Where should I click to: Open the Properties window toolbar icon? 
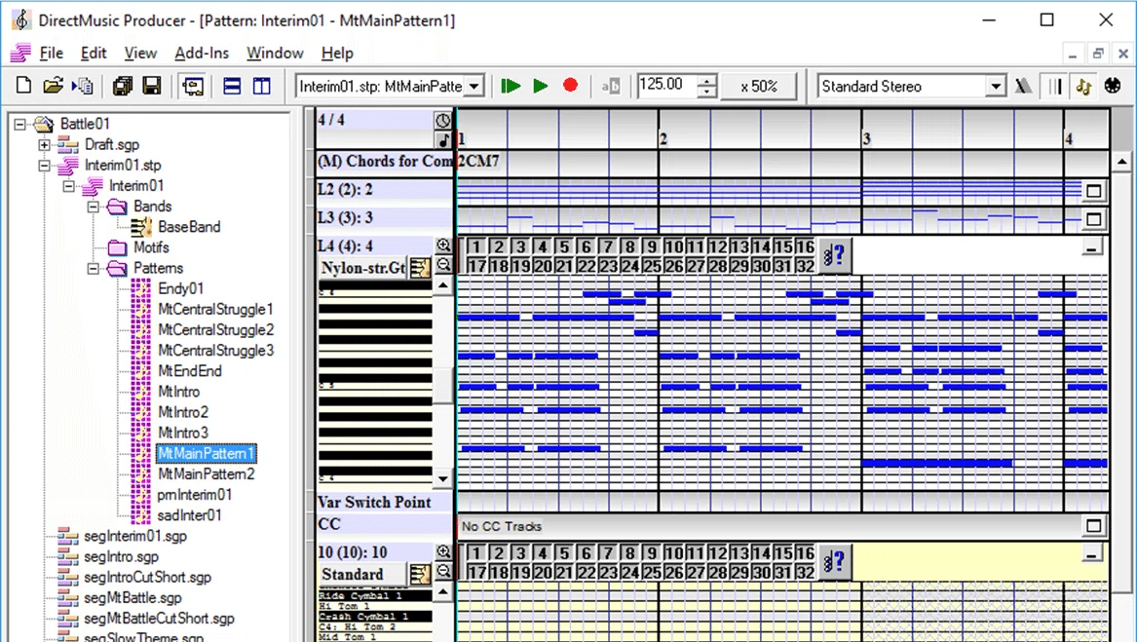coord(193,87)
